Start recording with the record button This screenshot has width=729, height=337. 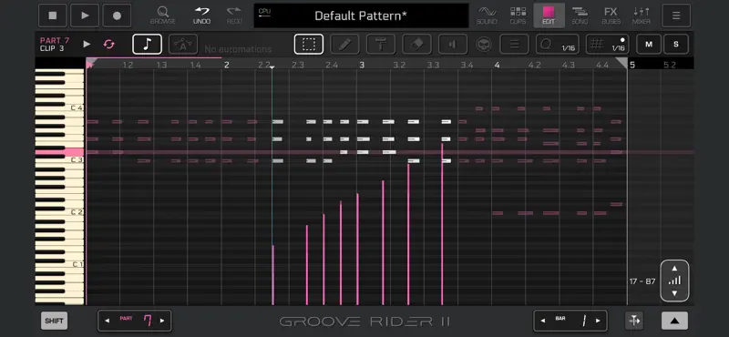click(117, 15)
